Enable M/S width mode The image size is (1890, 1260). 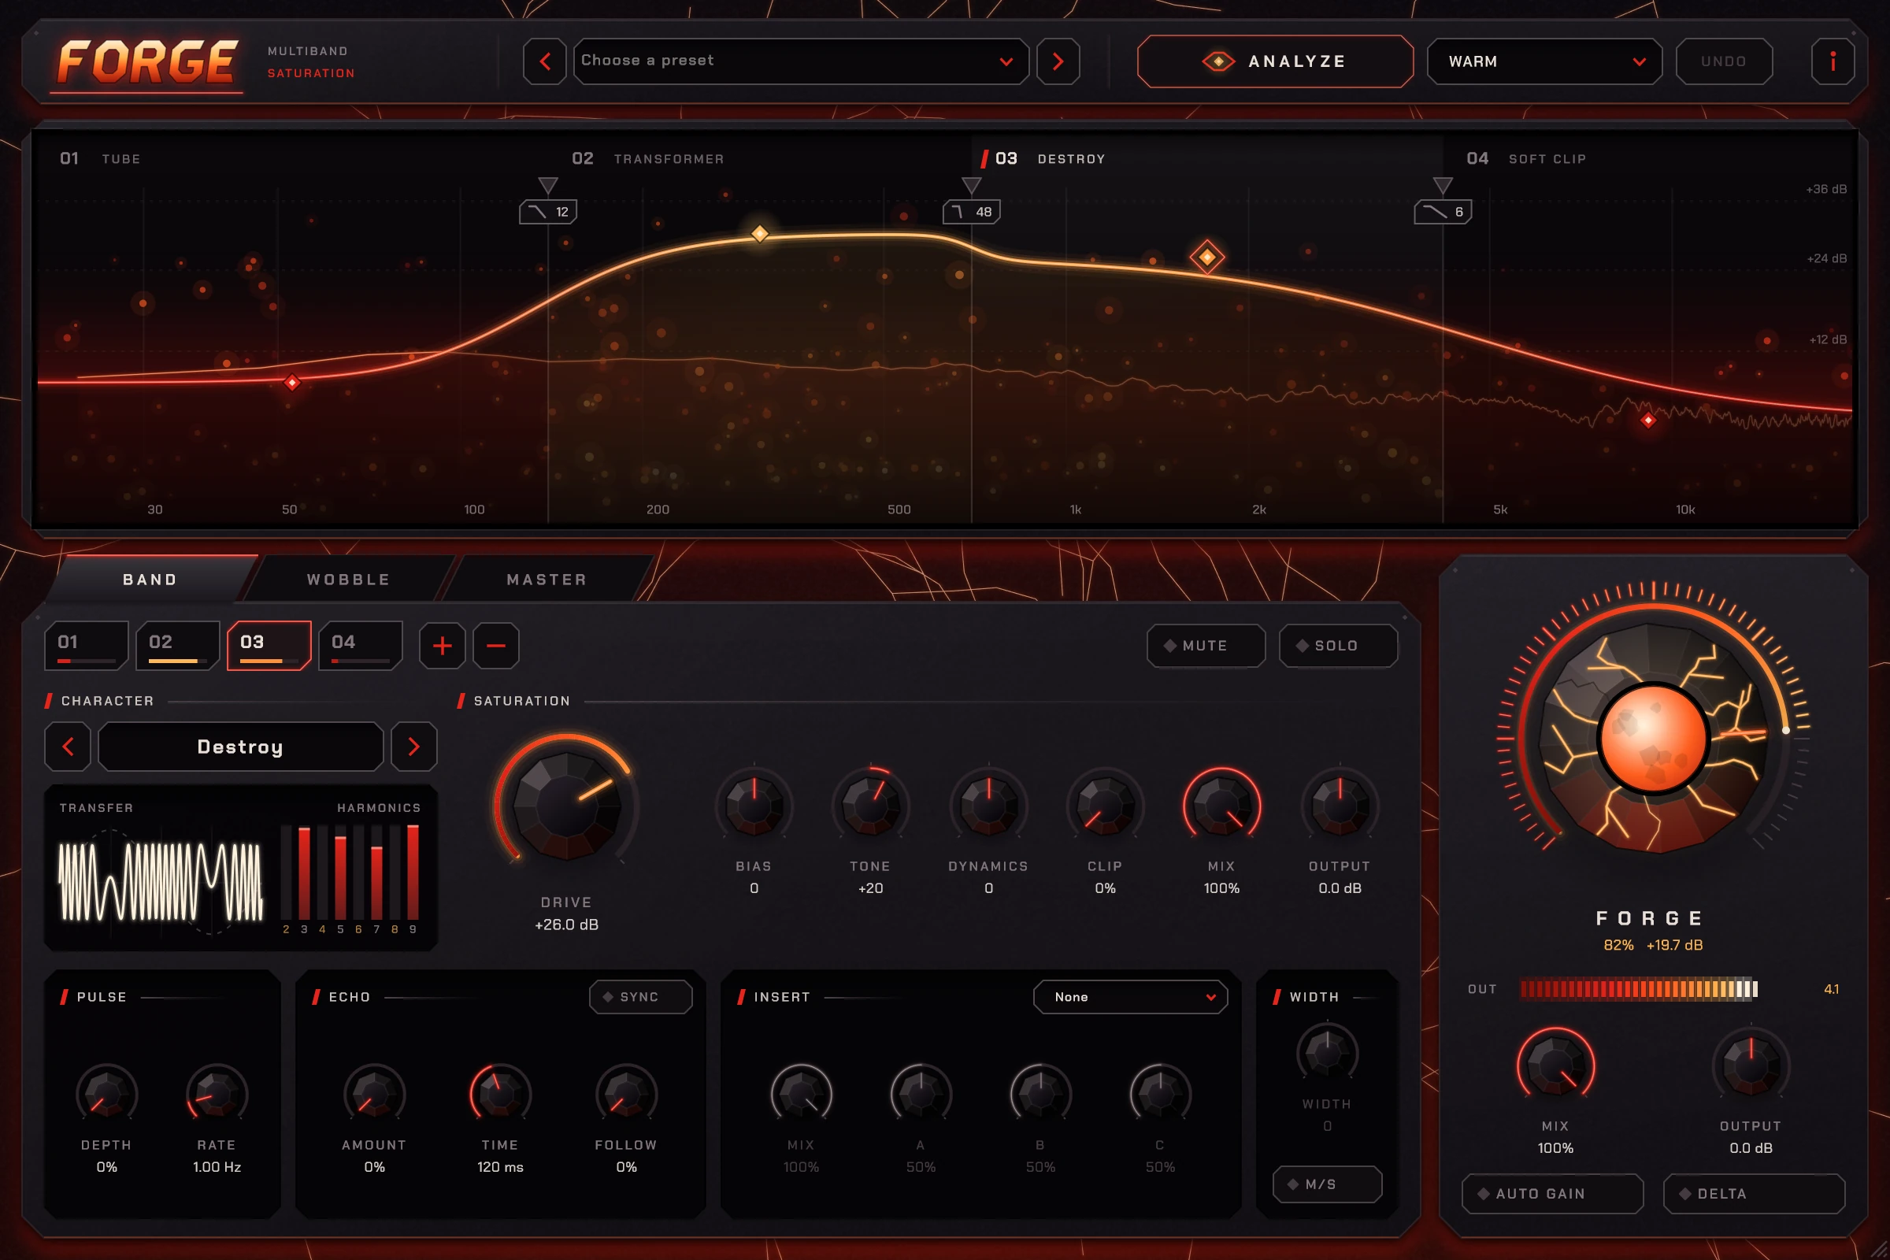(x=1327, y=1184)
